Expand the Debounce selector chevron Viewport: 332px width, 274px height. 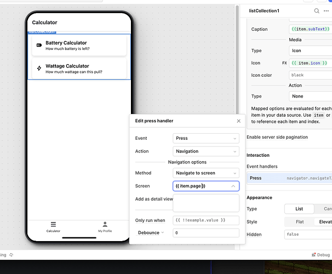pos(163,232)
